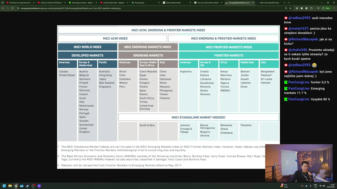337x189 pixels.
Task: Switch to msci acwi and frontier markets tab
Action: (208, 3)
